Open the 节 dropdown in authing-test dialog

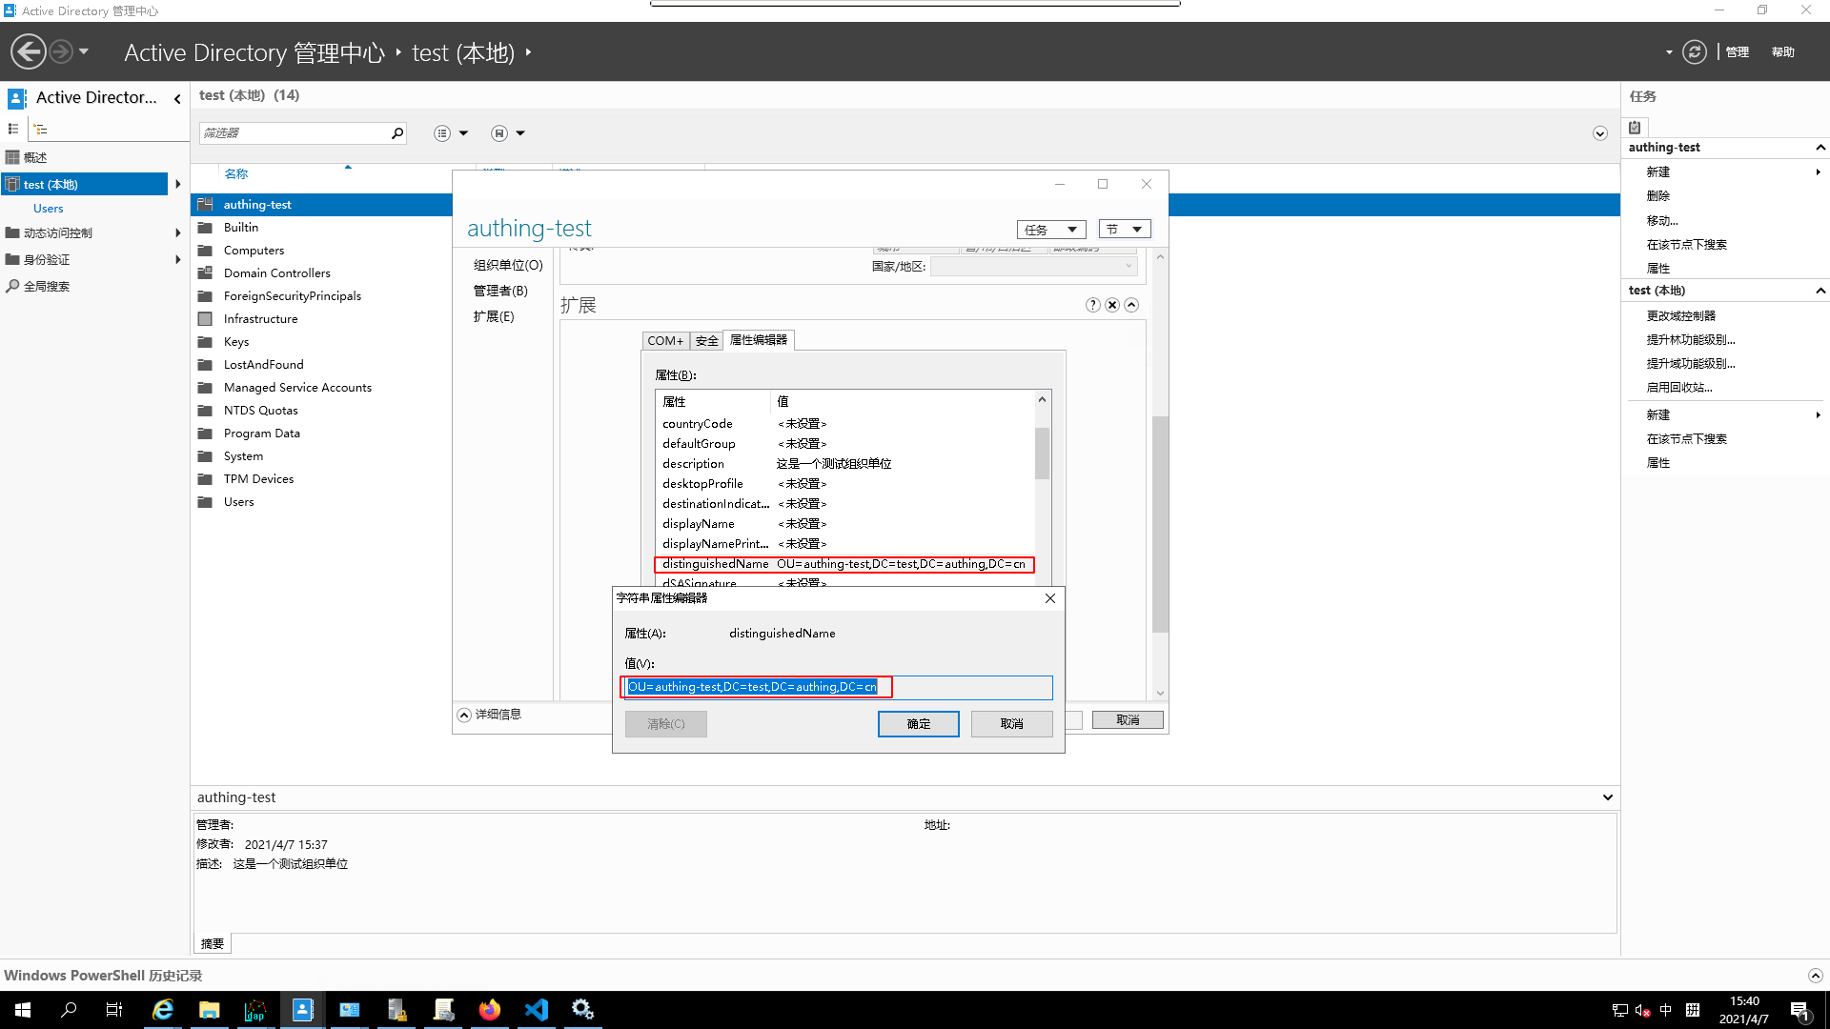(1124, 229)
